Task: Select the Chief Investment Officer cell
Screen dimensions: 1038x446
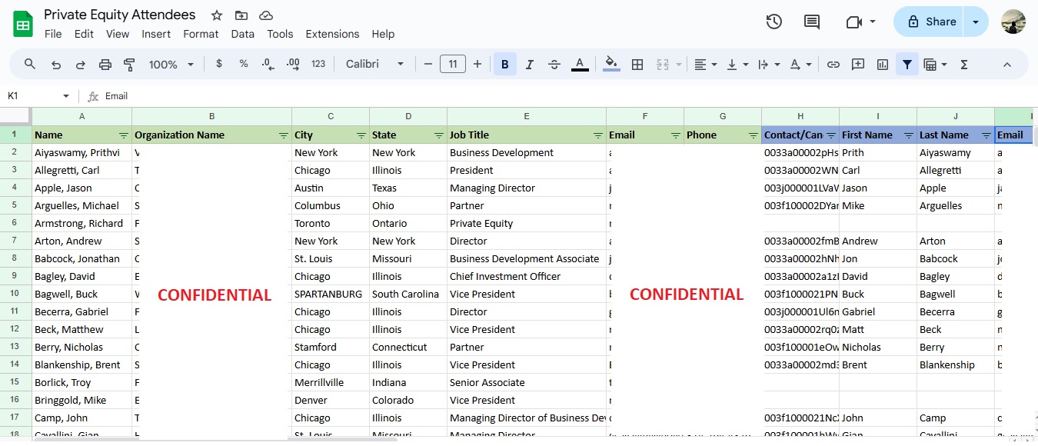Action: [527, 277]
